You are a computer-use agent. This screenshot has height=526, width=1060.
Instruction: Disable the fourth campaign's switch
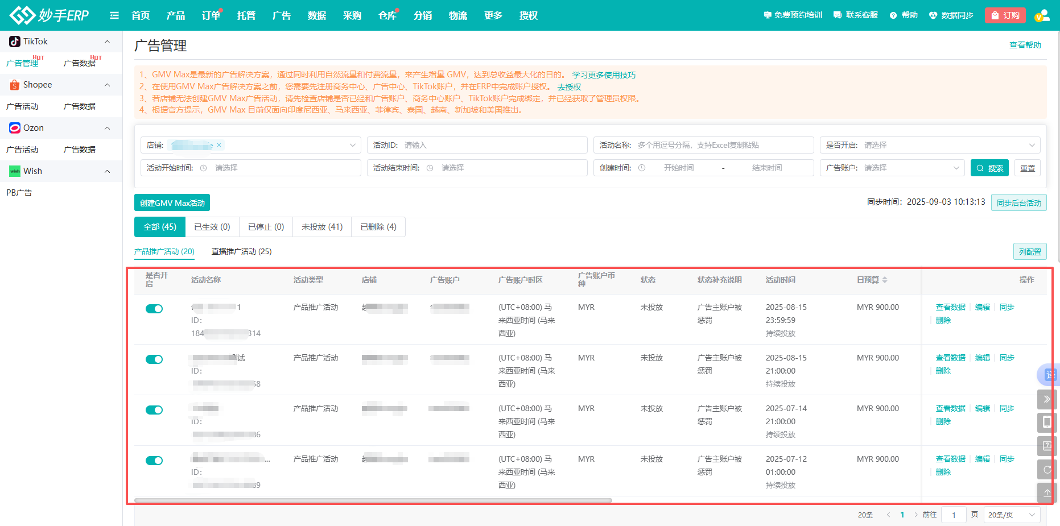tap(154, 461)
